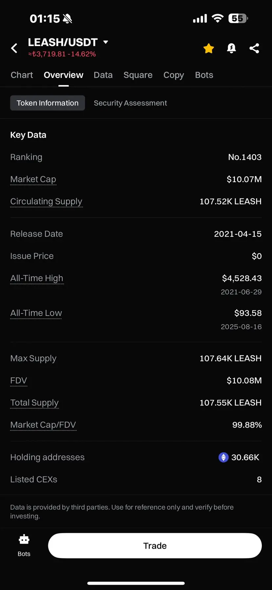
Task: Switch to the Chart tab
Action: point(22,75)
